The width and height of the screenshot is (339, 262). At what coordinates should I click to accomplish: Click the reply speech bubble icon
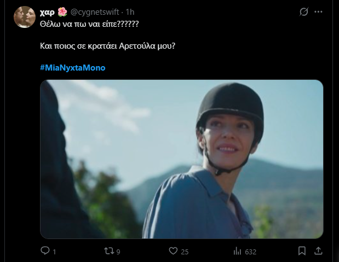(x=45, y=251)
